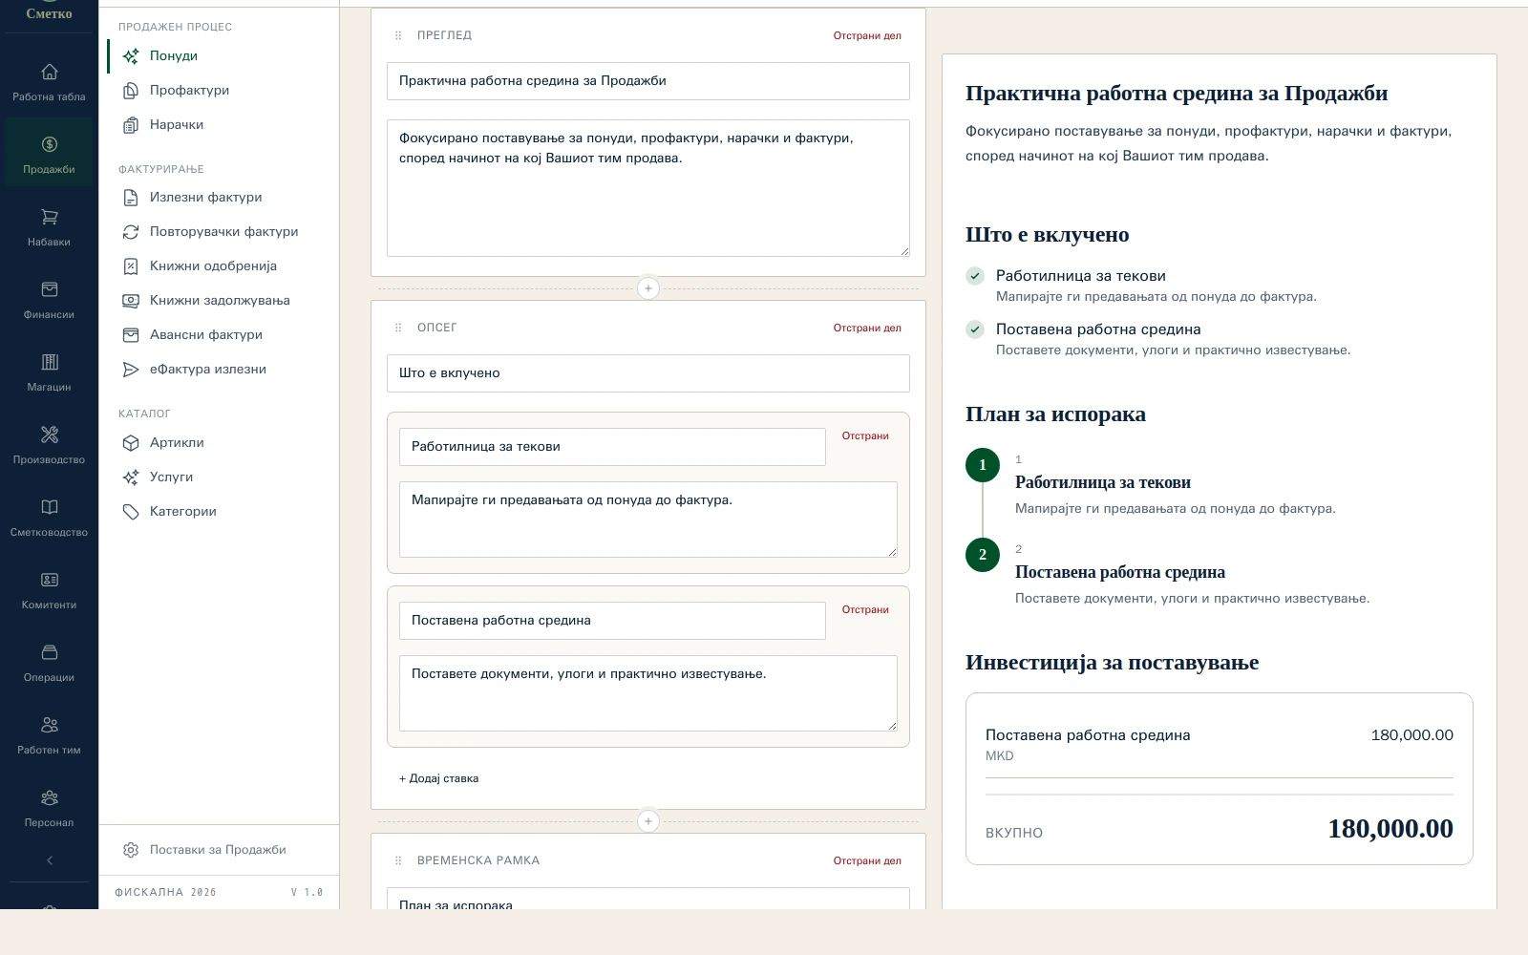Open Финансии module icon
Screen dimensions: 1528x955
point(49,290)
